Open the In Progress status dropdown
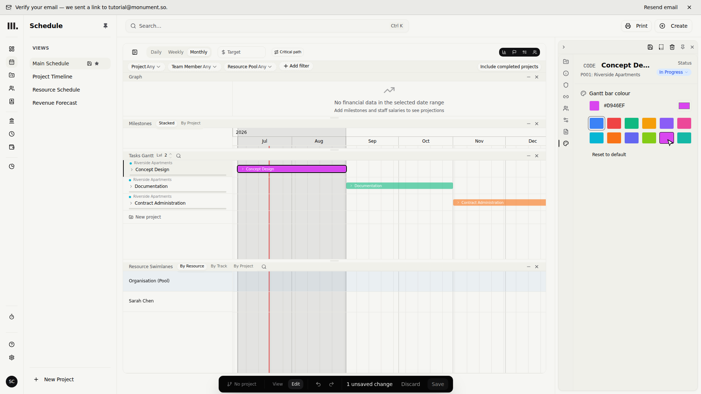This screenshot has width=701, height=394. pos(674,72)
